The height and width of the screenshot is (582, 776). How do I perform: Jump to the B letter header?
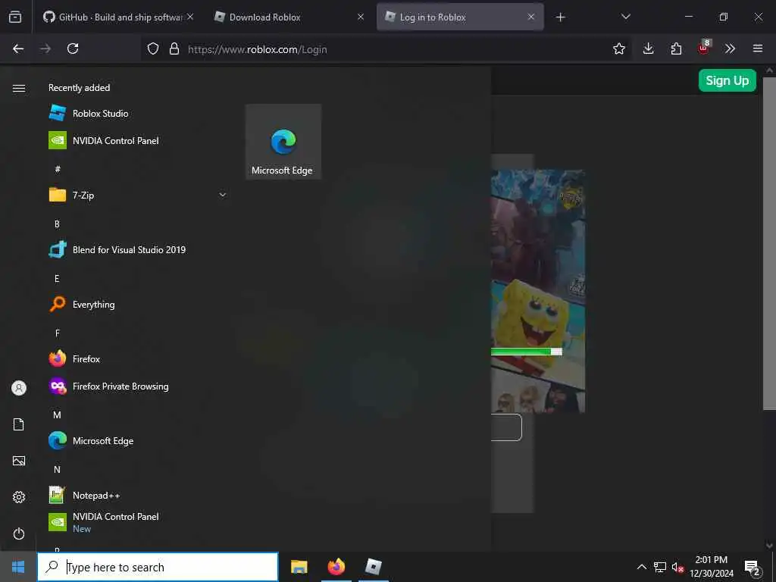point(57,224)
